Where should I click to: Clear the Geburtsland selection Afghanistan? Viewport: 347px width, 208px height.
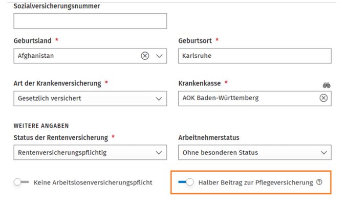(145, 56)
